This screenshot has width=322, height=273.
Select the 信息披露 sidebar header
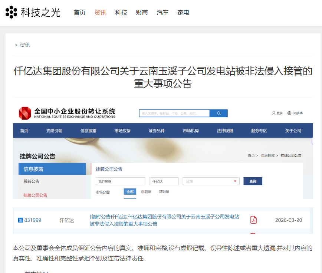coord(52,169)
